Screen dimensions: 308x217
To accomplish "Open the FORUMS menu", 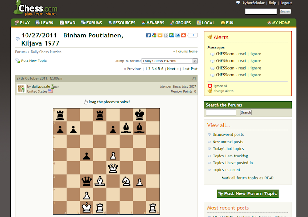I will (x=91, y=23).
